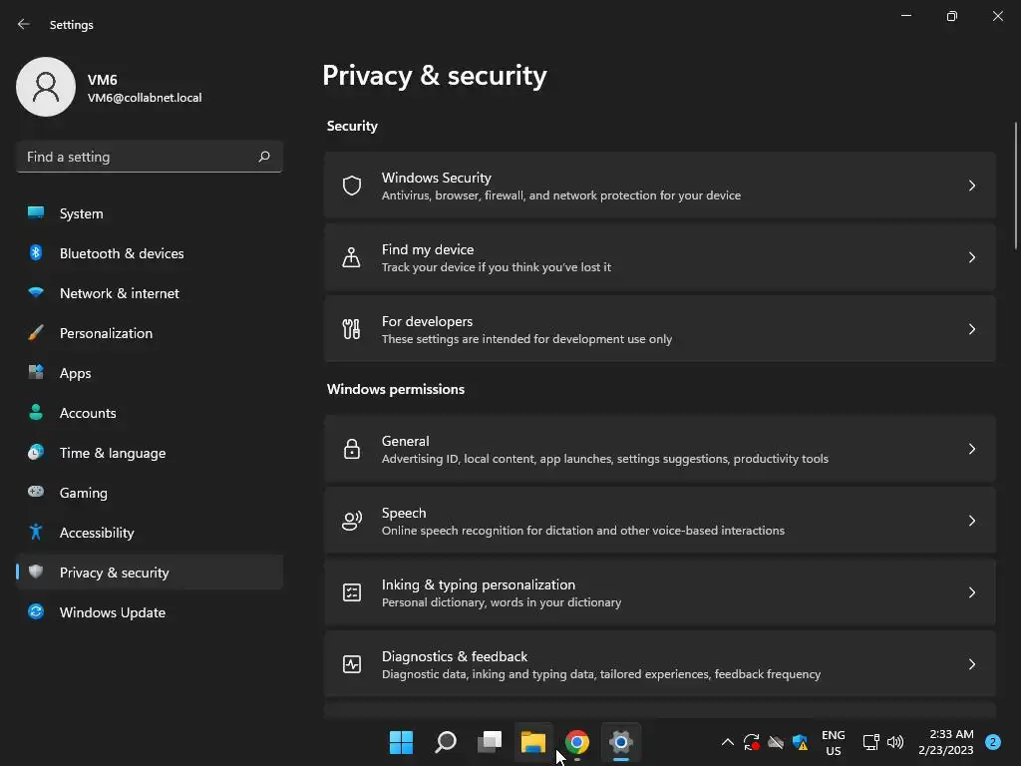The height and width of the screenshot is (766, 1021).
Task: Open Accessibility settings
Action: [x=150, y=533]
